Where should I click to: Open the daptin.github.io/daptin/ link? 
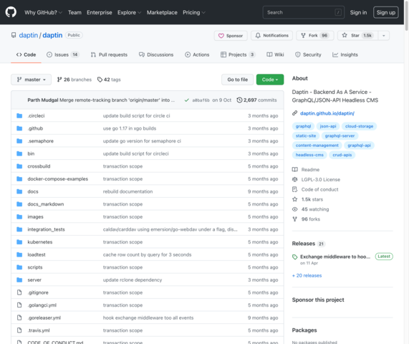[327, 113]
